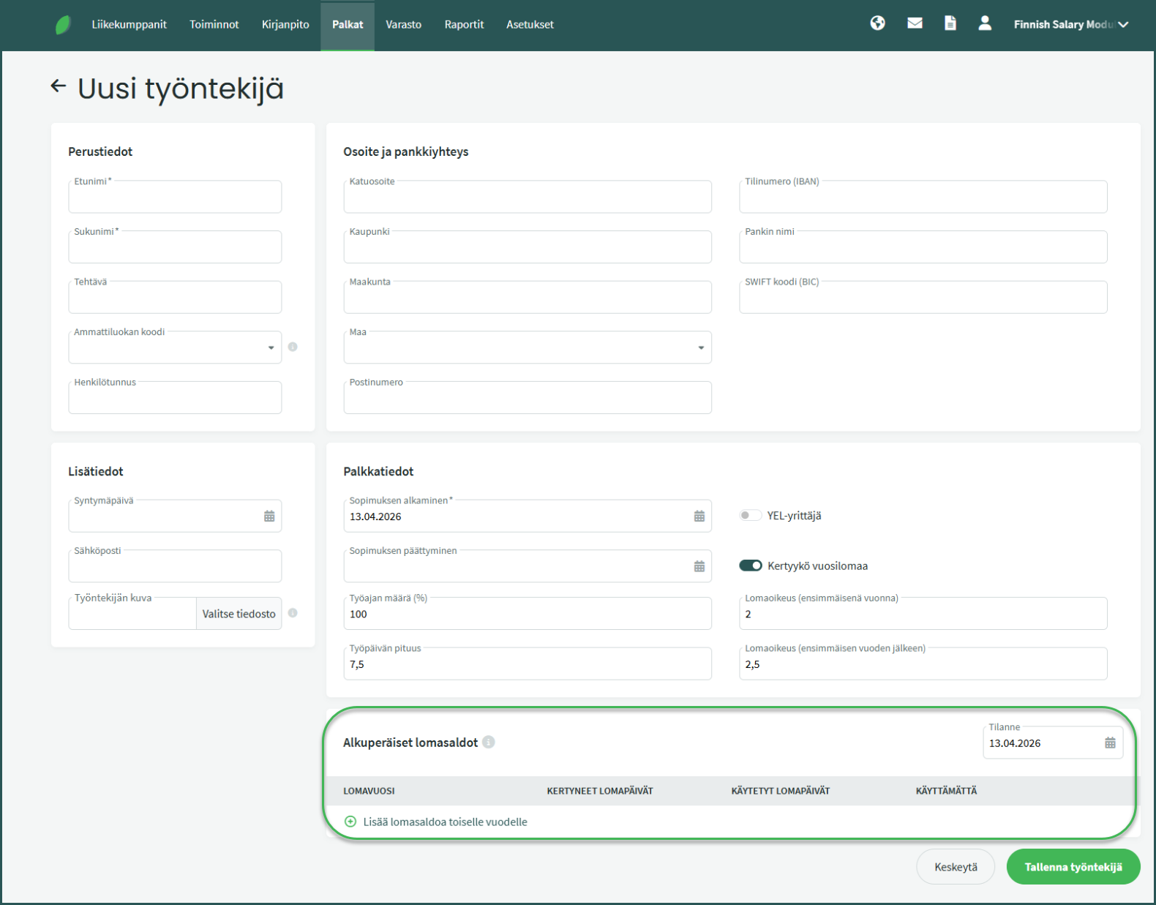The image size is (1156, 905).
Task: Go to the Raportit menu
Action: click(464, 25)
